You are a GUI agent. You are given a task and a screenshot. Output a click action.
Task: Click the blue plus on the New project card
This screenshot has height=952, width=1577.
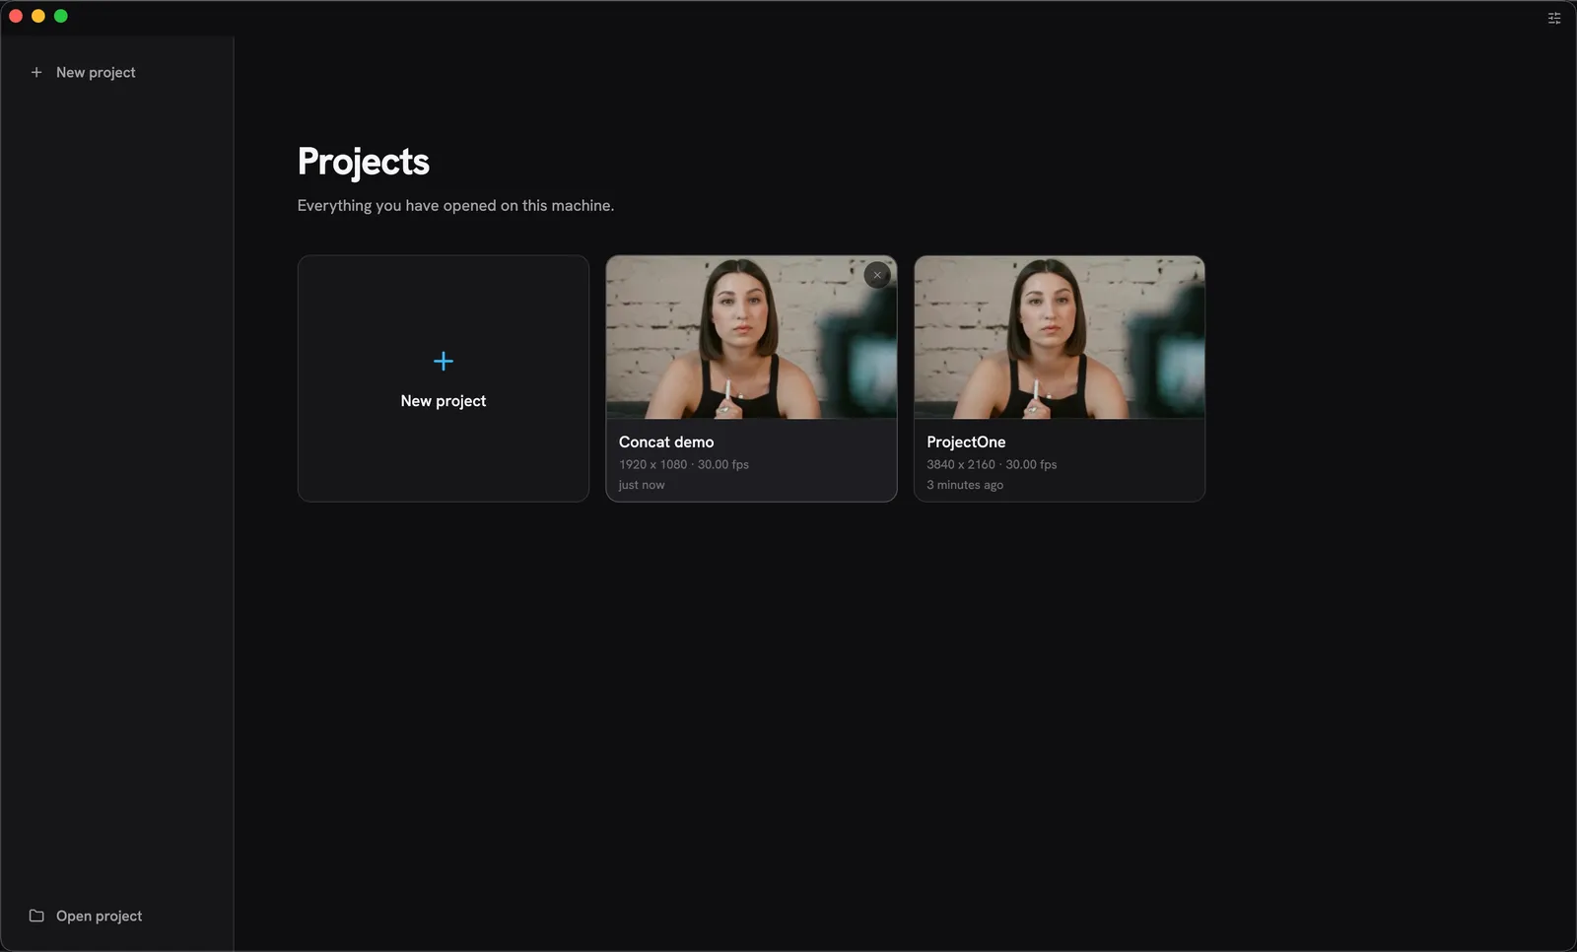[x=444, y=362]
